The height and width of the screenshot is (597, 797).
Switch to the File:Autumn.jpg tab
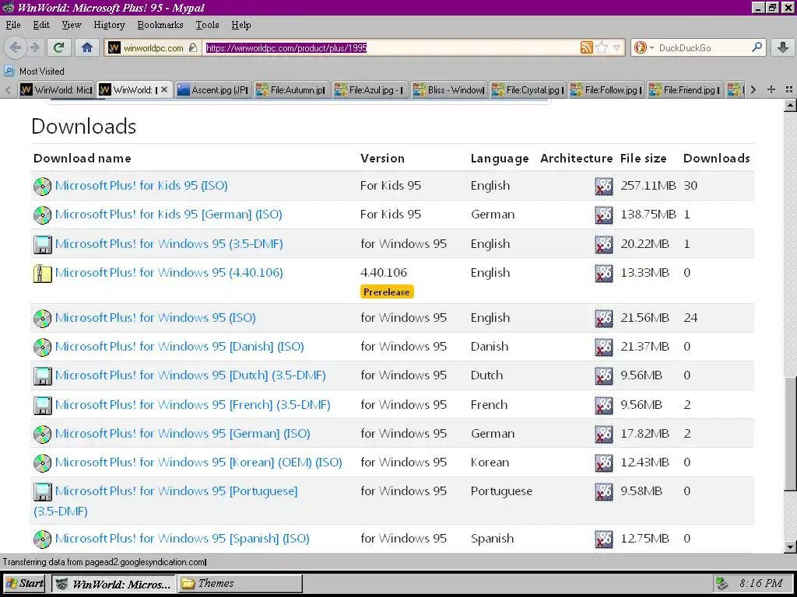tap(291, 90)
